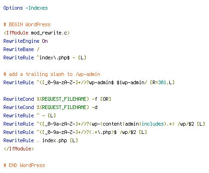
Task: Click the 'On' value after RewriteEngine
Action: (x=45, y=41)
